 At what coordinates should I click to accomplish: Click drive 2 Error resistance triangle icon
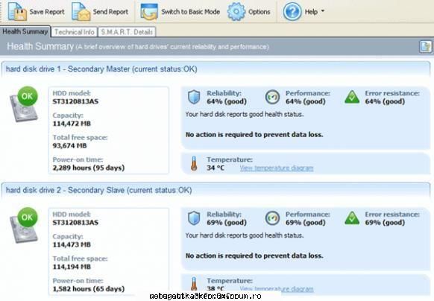click(x=352, y=218)
